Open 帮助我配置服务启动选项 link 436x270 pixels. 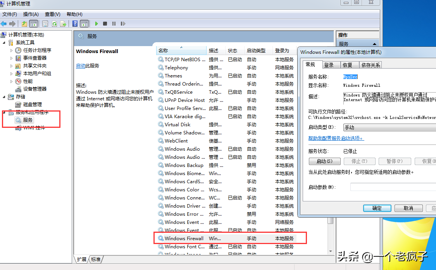(336, 138)
